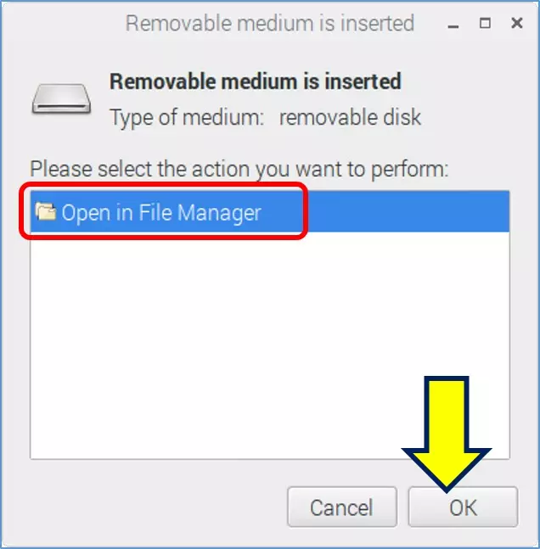Screen dimensions: 540x549
Task: Click the blank dialog area left of Cancel
Action: pyautogui.click(x=153, y=507)
